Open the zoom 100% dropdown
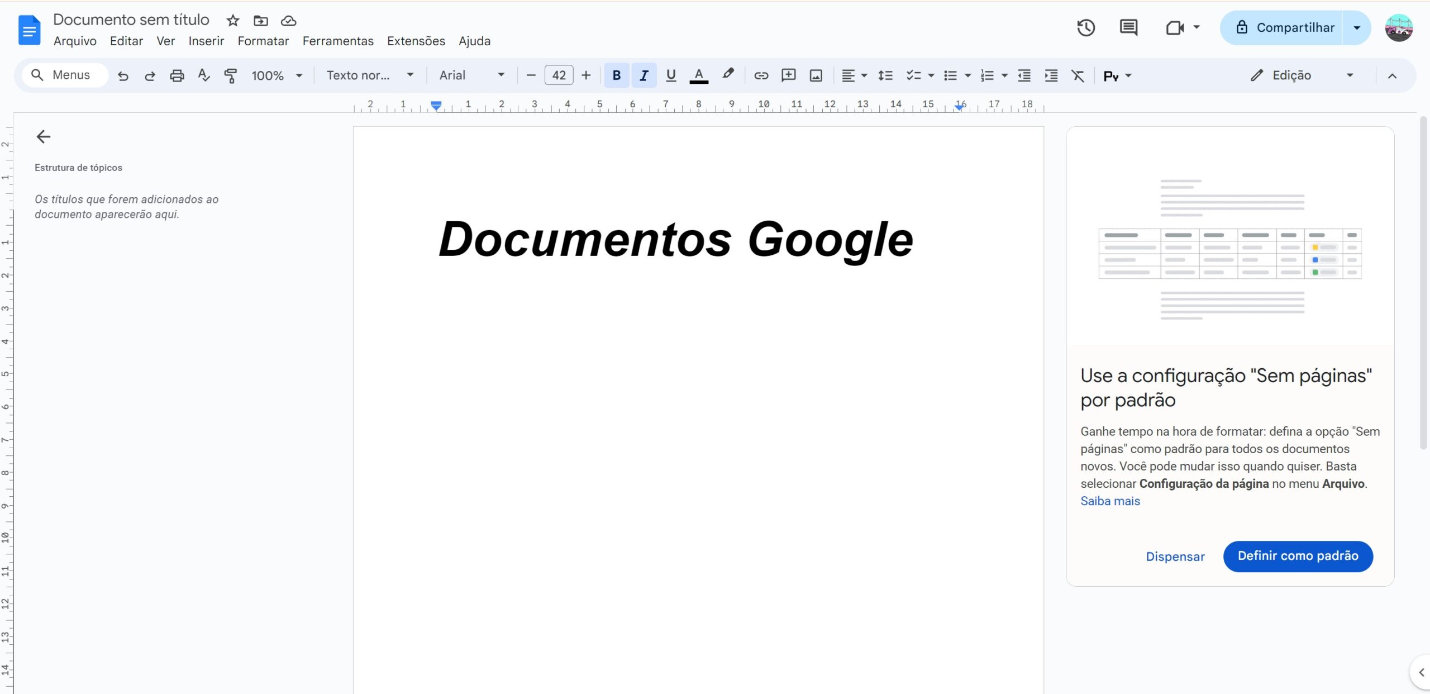Viewport: 1430px width, 694px height. click(x=277, y=75)
